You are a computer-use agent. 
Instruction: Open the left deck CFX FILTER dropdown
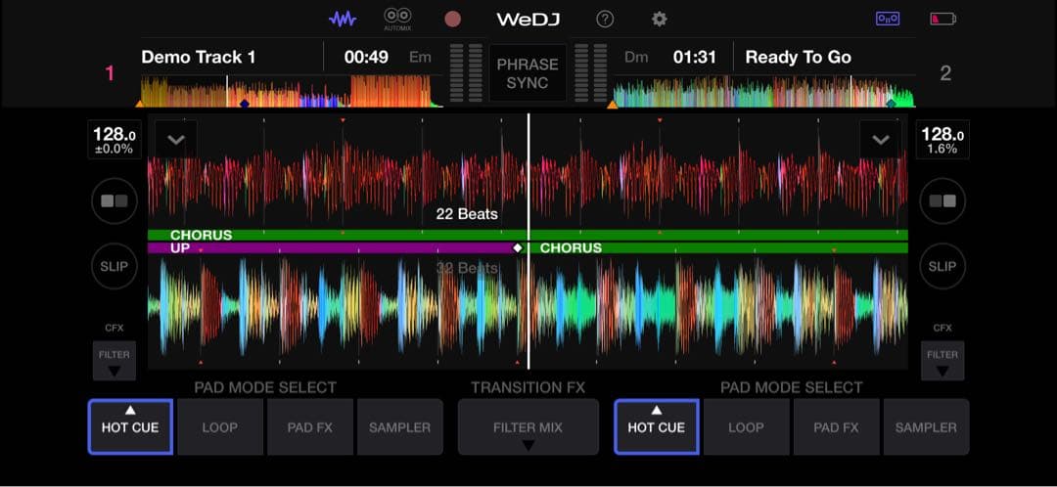click(x=115, y=360)
